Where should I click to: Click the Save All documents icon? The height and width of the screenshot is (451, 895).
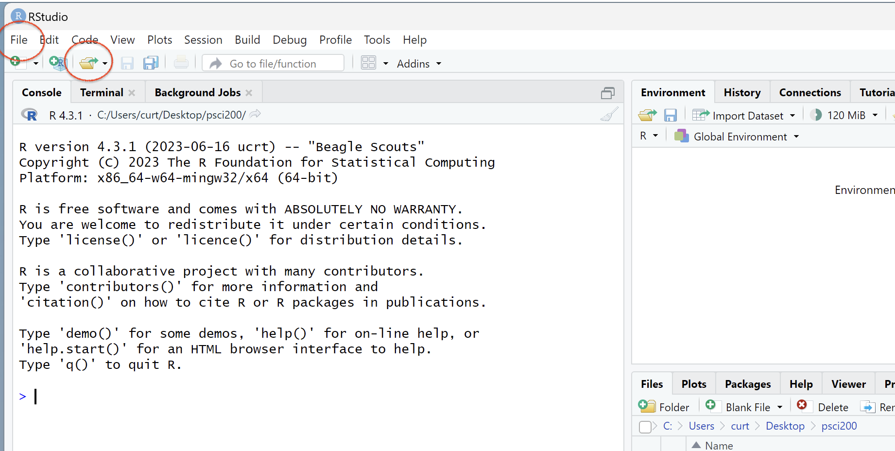[x=151, y=63]
